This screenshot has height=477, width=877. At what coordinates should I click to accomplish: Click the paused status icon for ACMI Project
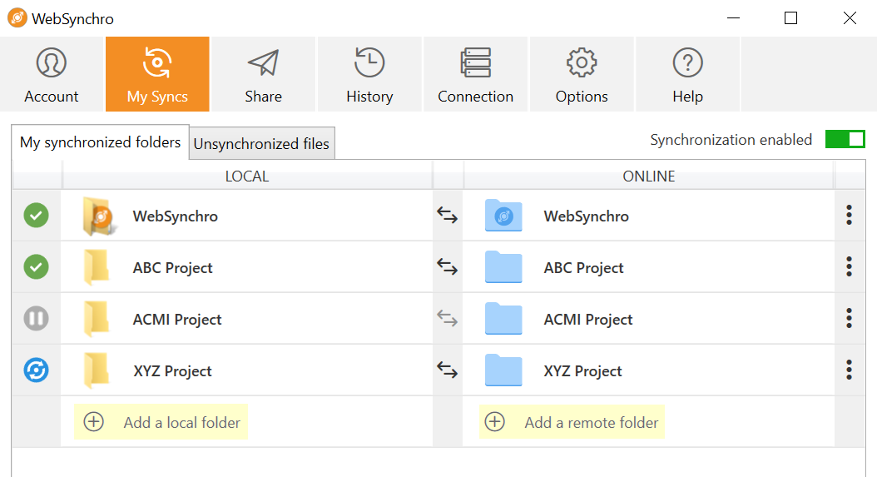pyautogui.click(x=37, y=319)
